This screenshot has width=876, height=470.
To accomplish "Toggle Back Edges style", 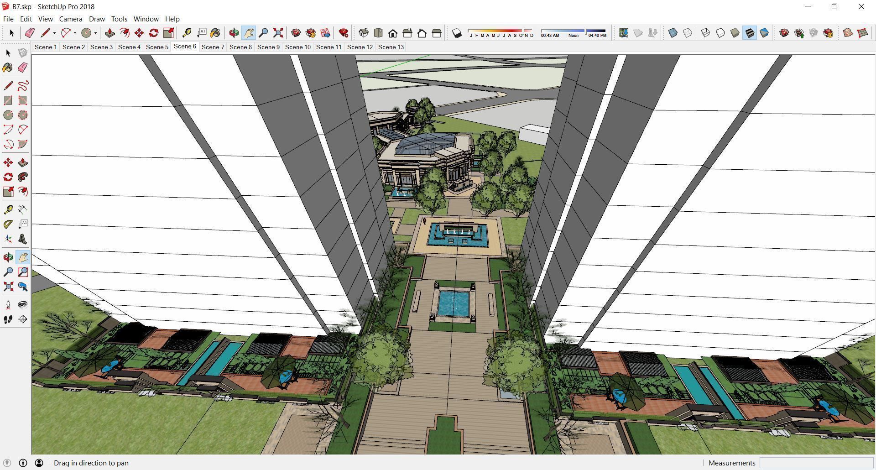I will (687, 33).
